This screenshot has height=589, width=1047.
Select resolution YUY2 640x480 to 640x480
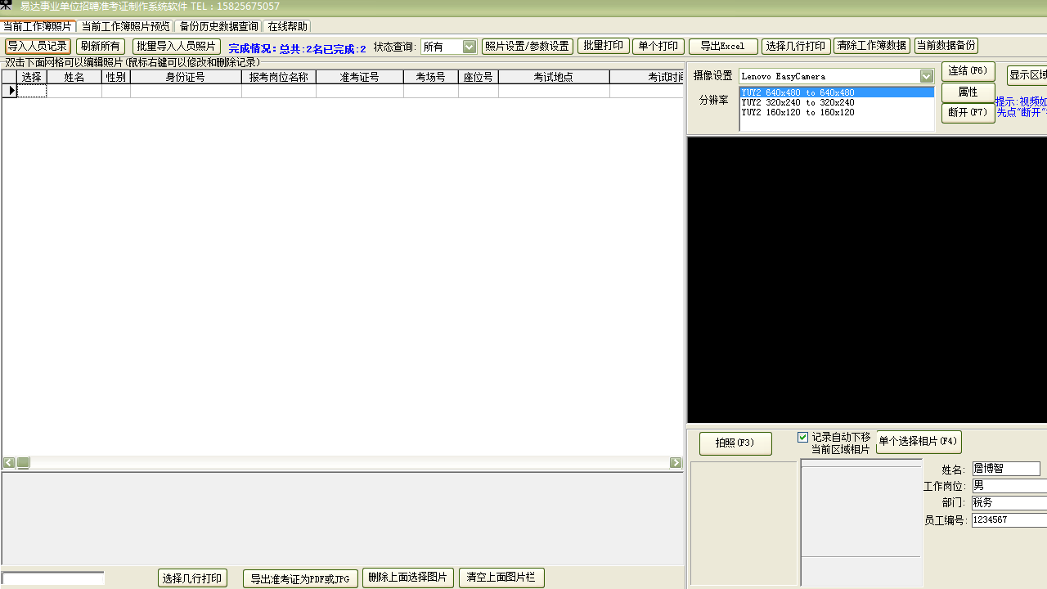click(x=837, y=92)
